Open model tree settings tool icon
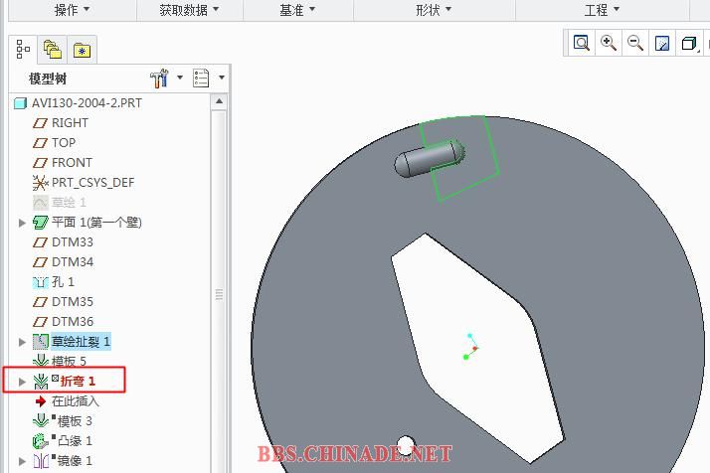710x473 pixels. (159, 79)
